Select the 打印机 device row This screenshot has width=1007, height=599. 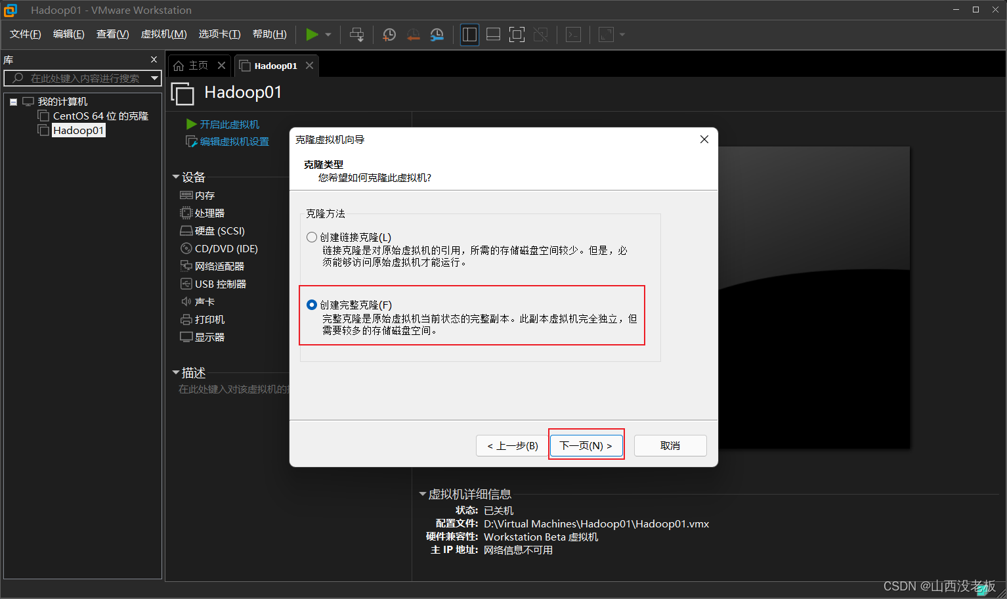[202, 320]
